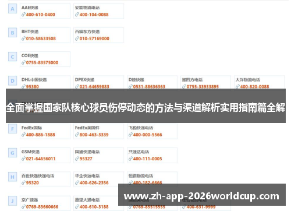Select the letter D index badge
The height and width of the screenshot is (211, 291).
12,81
